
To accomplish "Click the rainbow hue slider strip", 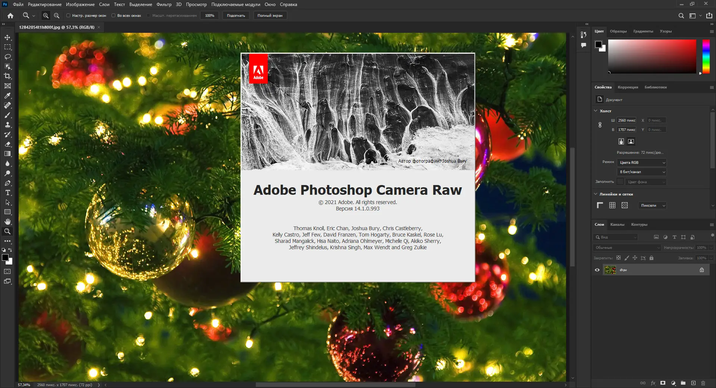I will pyautogui.click(x=706, y=56).
